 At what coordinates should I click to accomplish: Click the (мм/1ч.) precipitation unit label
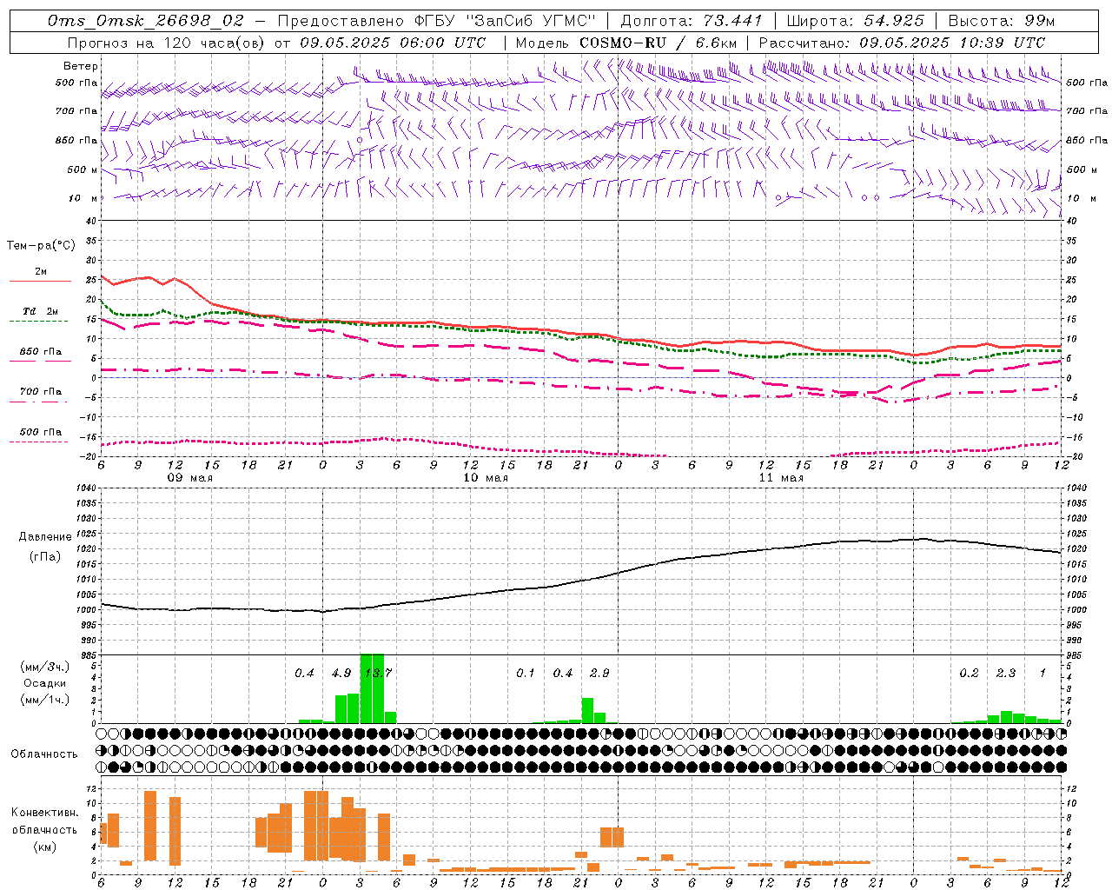45,699
